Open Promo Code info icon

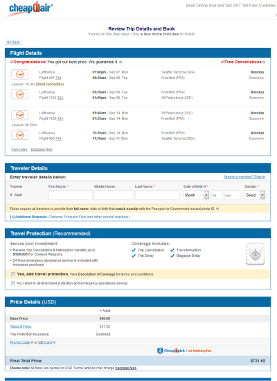click(32, 342)
